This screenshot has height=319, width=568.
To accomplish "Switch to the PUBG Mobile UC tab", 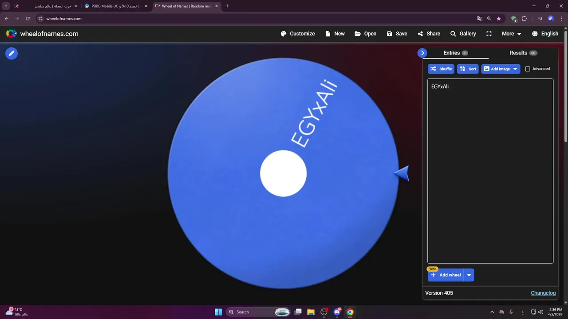I will point(115,6).
